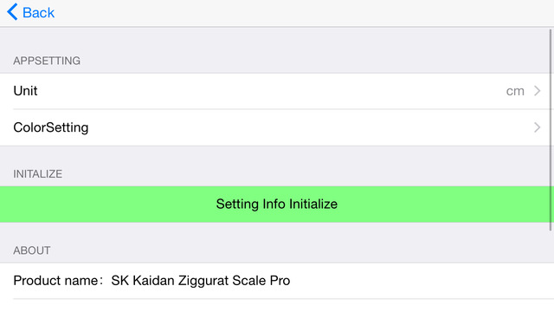Click the APPSETTING section header
The width and height of the screenshot is (554, 312).
pos(47,61)
